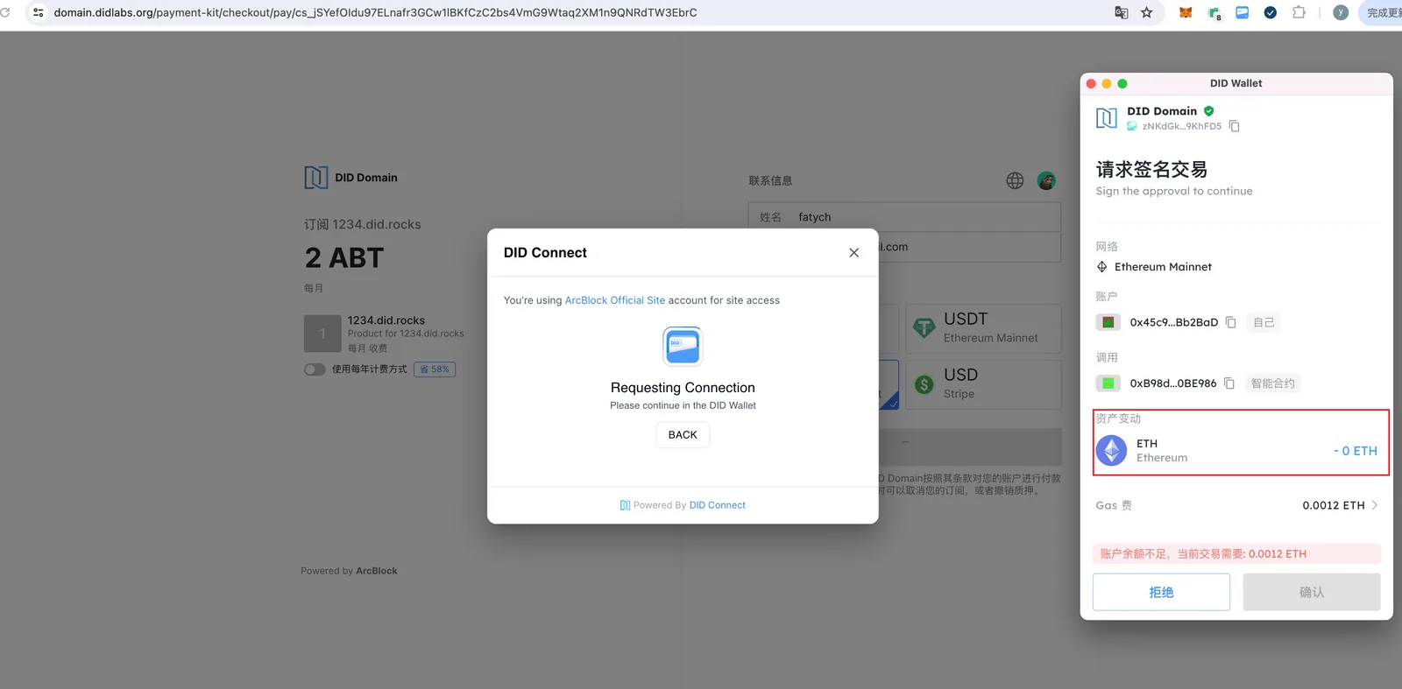
Task: Click the DID Wallet window title
Action: pyautogui.click(x=1236, y=83)
